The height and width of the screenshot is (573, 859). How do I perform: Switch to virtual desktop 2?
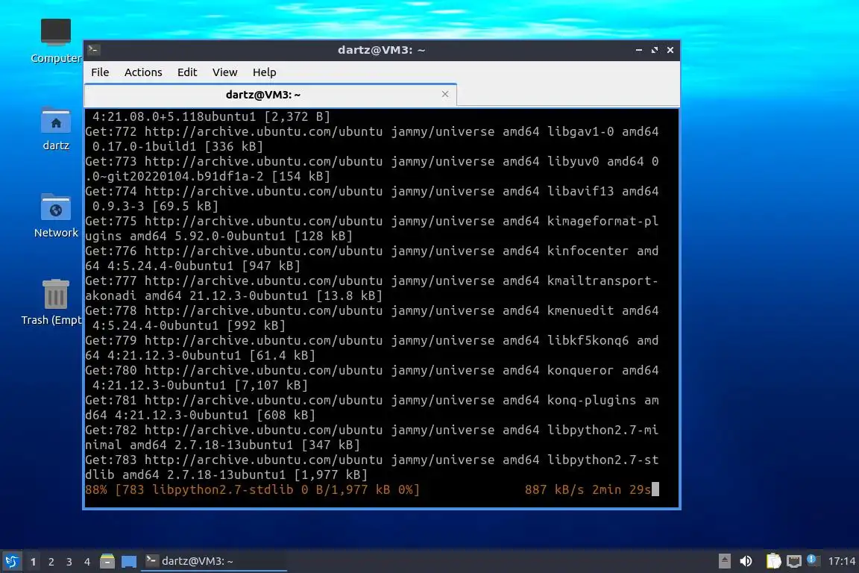click(51, 562)
